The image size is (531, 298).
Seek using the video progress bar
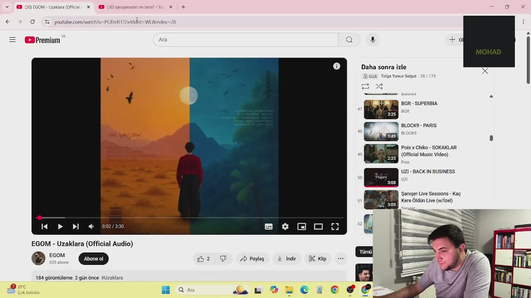point(189,217)
